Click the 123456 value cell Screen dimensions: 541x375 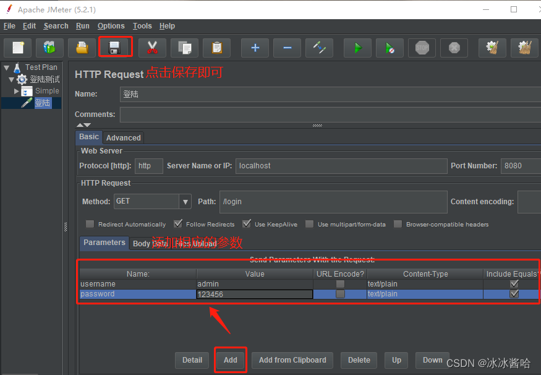[x=255, y=294]
